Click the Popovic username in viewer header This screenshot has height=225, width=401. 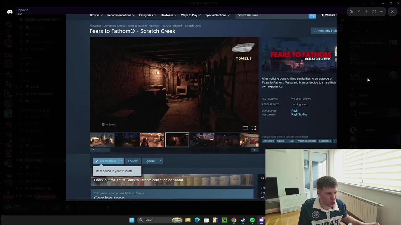(22, 10)
